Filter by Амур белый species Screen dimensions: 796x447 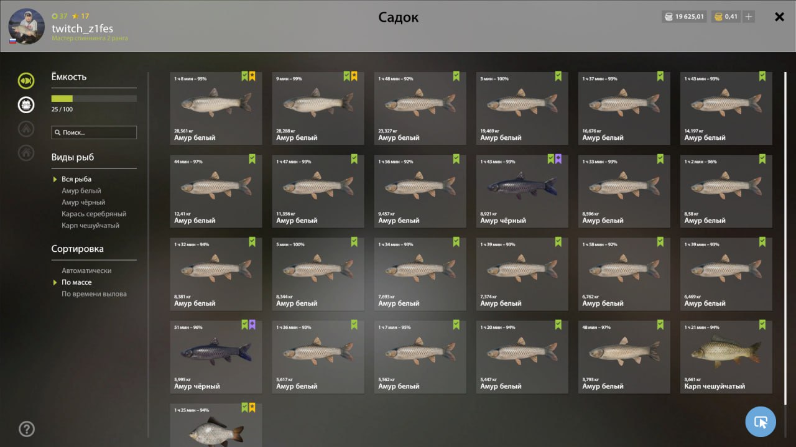[x=81, y=191]
